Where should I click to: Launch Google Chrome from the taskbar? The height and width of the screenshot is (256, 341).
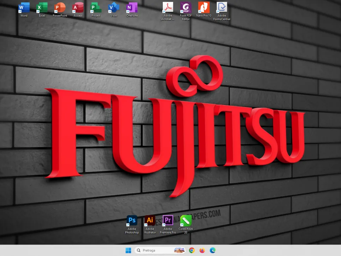(192, 250)
